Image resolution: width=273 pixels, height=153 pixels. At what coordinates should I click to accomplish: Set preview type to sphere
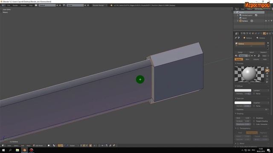click(267, 71)
